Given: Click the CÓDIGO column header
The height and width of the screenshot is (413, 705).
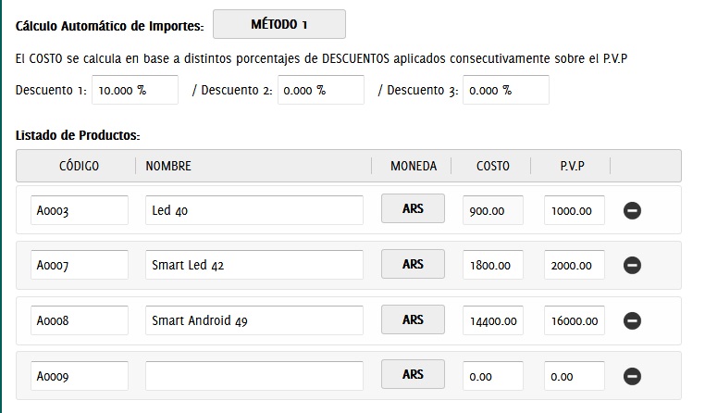Looking at the screenshot, I should tap(79, 166).
